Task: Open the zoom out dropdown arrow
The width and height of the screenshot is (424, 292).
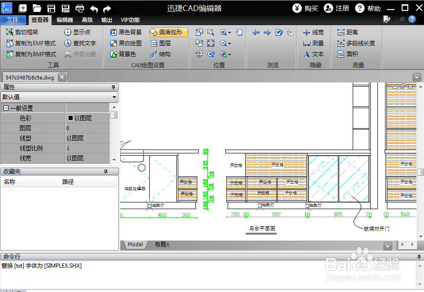Action: [x=230, y=44]
